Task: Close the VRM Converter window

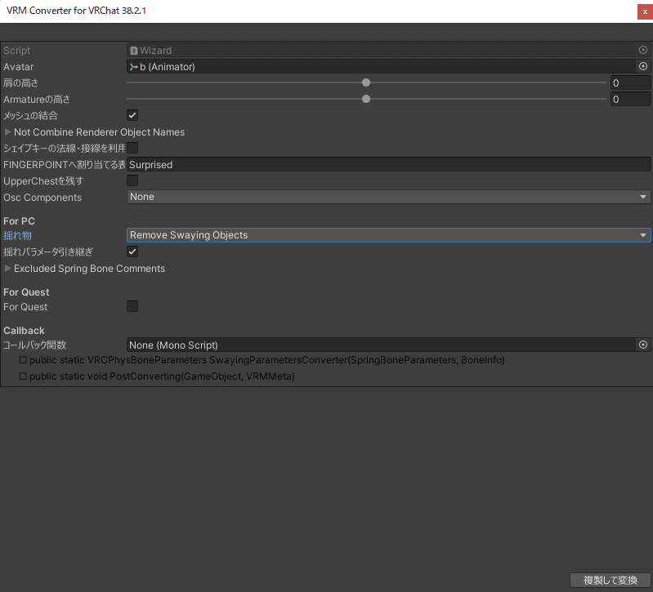Action: click(x=645, y=11)
